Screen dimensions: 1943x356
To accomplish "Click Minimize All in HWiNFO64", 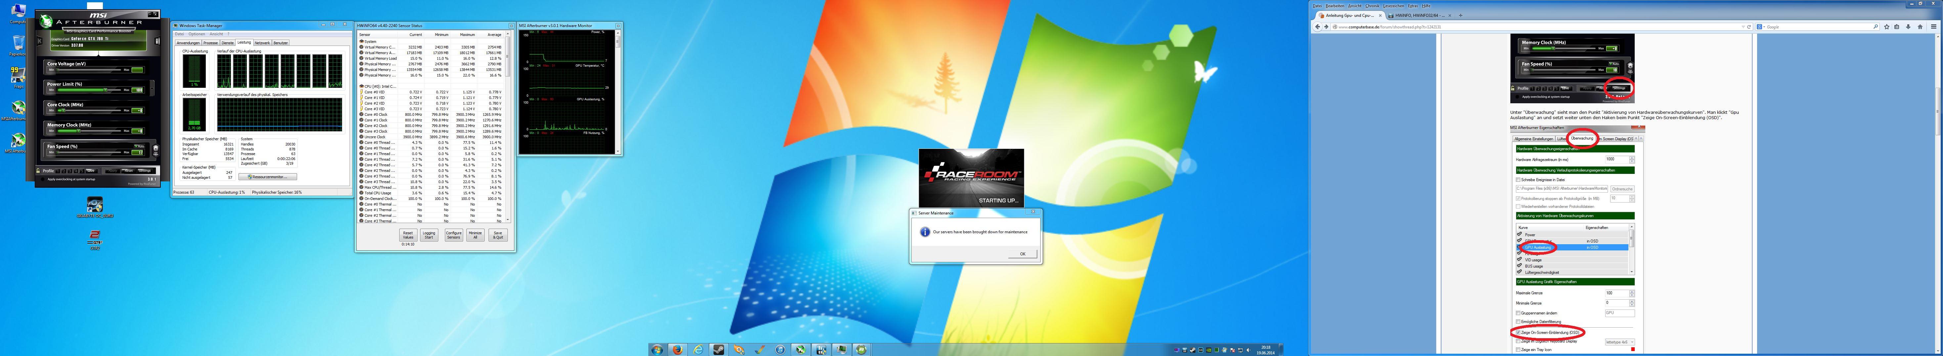I will point(475,235).
